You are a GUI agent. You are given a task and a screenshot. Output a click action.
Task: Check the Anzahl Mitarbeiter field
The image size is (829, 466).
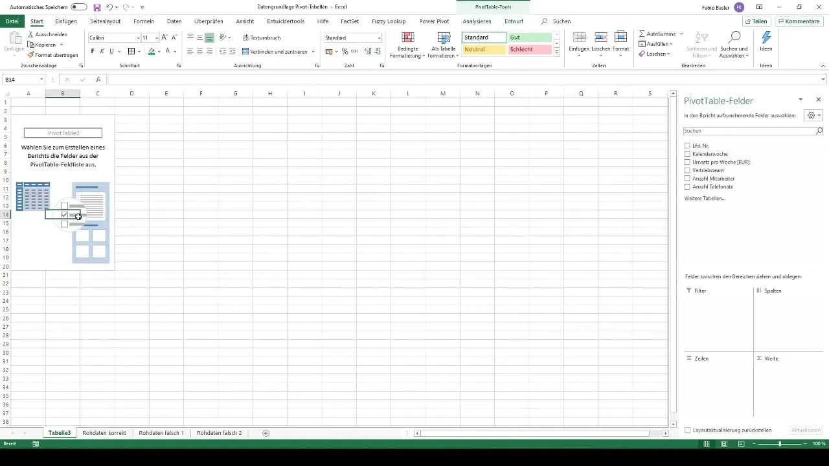(687, 179)
